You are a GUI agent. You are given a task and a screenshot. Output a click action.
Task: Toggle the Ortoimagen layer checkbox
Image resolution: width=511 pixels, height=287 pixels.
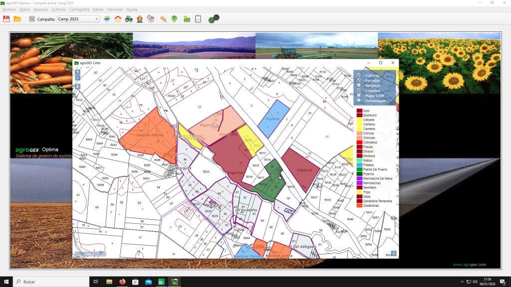point(359,101)
